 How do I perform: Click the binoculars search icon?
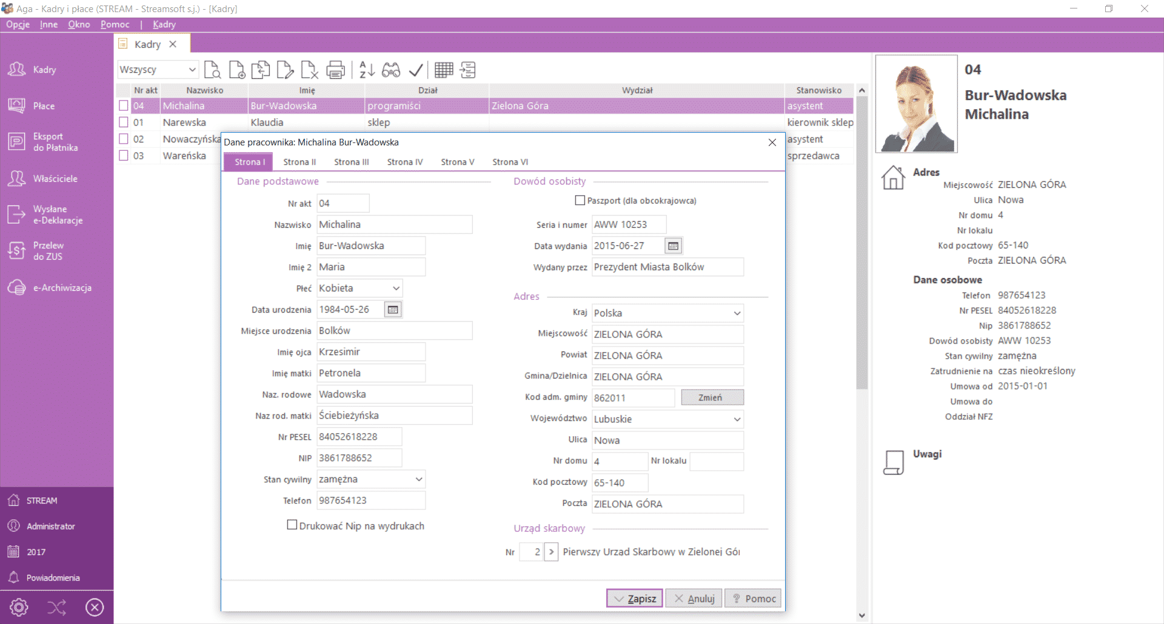(x=391, y=70)
